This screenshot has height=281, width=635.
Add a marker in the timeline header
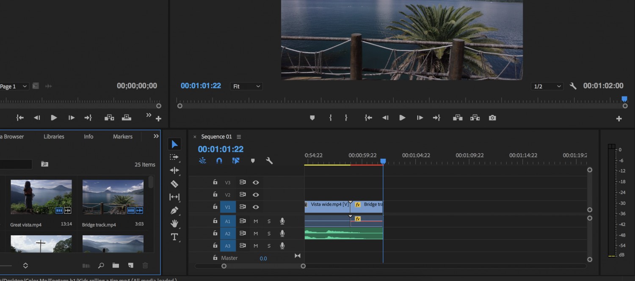pyautogui.click(x=253, y=161)
